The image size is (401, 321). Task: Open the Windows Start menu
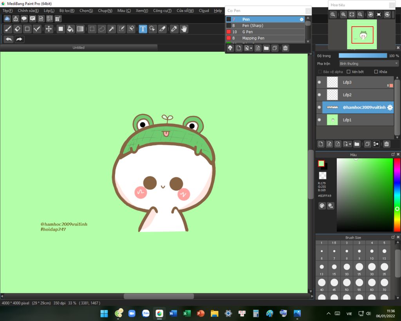tap(104, 313)
